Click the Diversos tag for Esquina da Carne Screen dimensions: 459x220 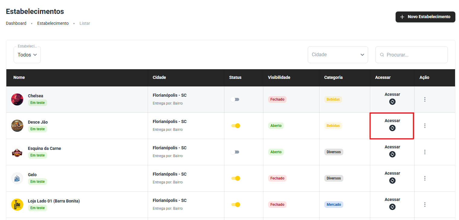(334, 152)
